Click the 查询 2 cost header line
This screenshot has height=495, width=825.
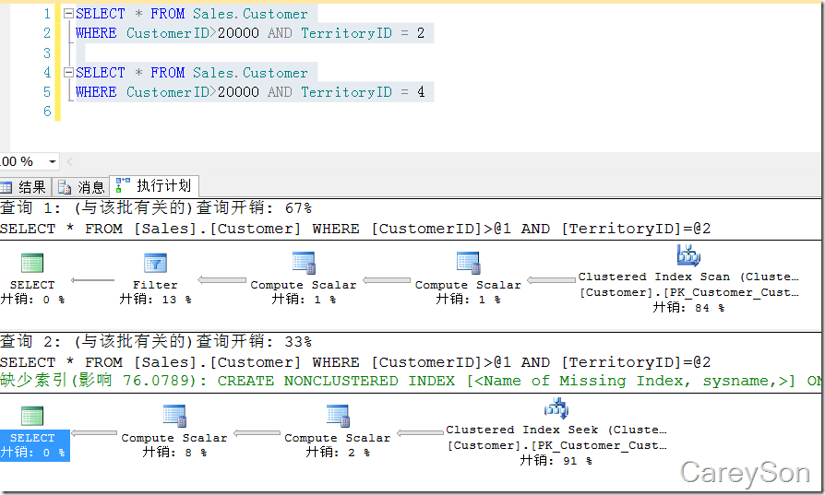click(x=157, y=342)
